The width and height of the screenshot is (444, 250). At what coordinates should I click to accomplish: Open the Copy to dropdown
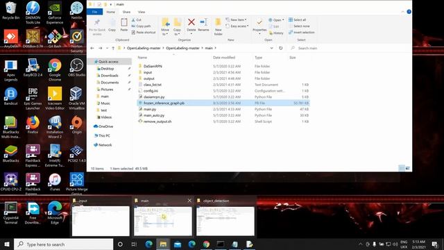(178, 27)
